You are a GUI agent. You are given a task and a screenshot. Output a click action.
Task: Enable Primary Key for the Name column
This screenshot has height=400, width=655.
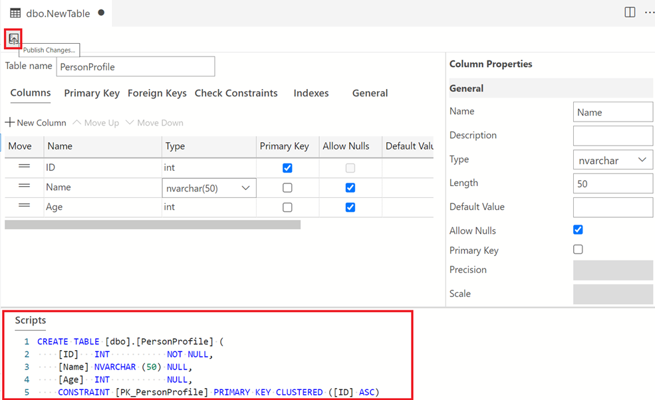(287, 187)
